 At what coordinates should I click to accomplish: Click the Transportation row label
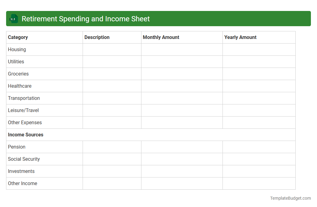[x=24, y=98]
